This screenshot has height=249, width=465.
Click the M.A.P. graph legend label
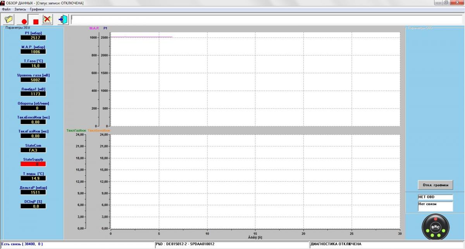[94, 28]
